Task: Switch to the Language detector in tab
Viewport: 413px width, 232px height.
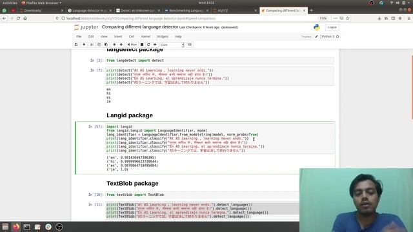Action: point(90,10)
